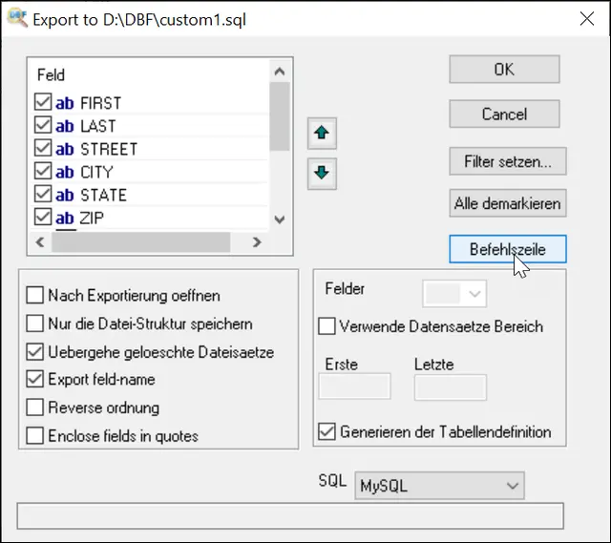Screen dimensions: 611x543
Task: Click the field list vertical scrollbar thumb
Action: tap(280, 116)
